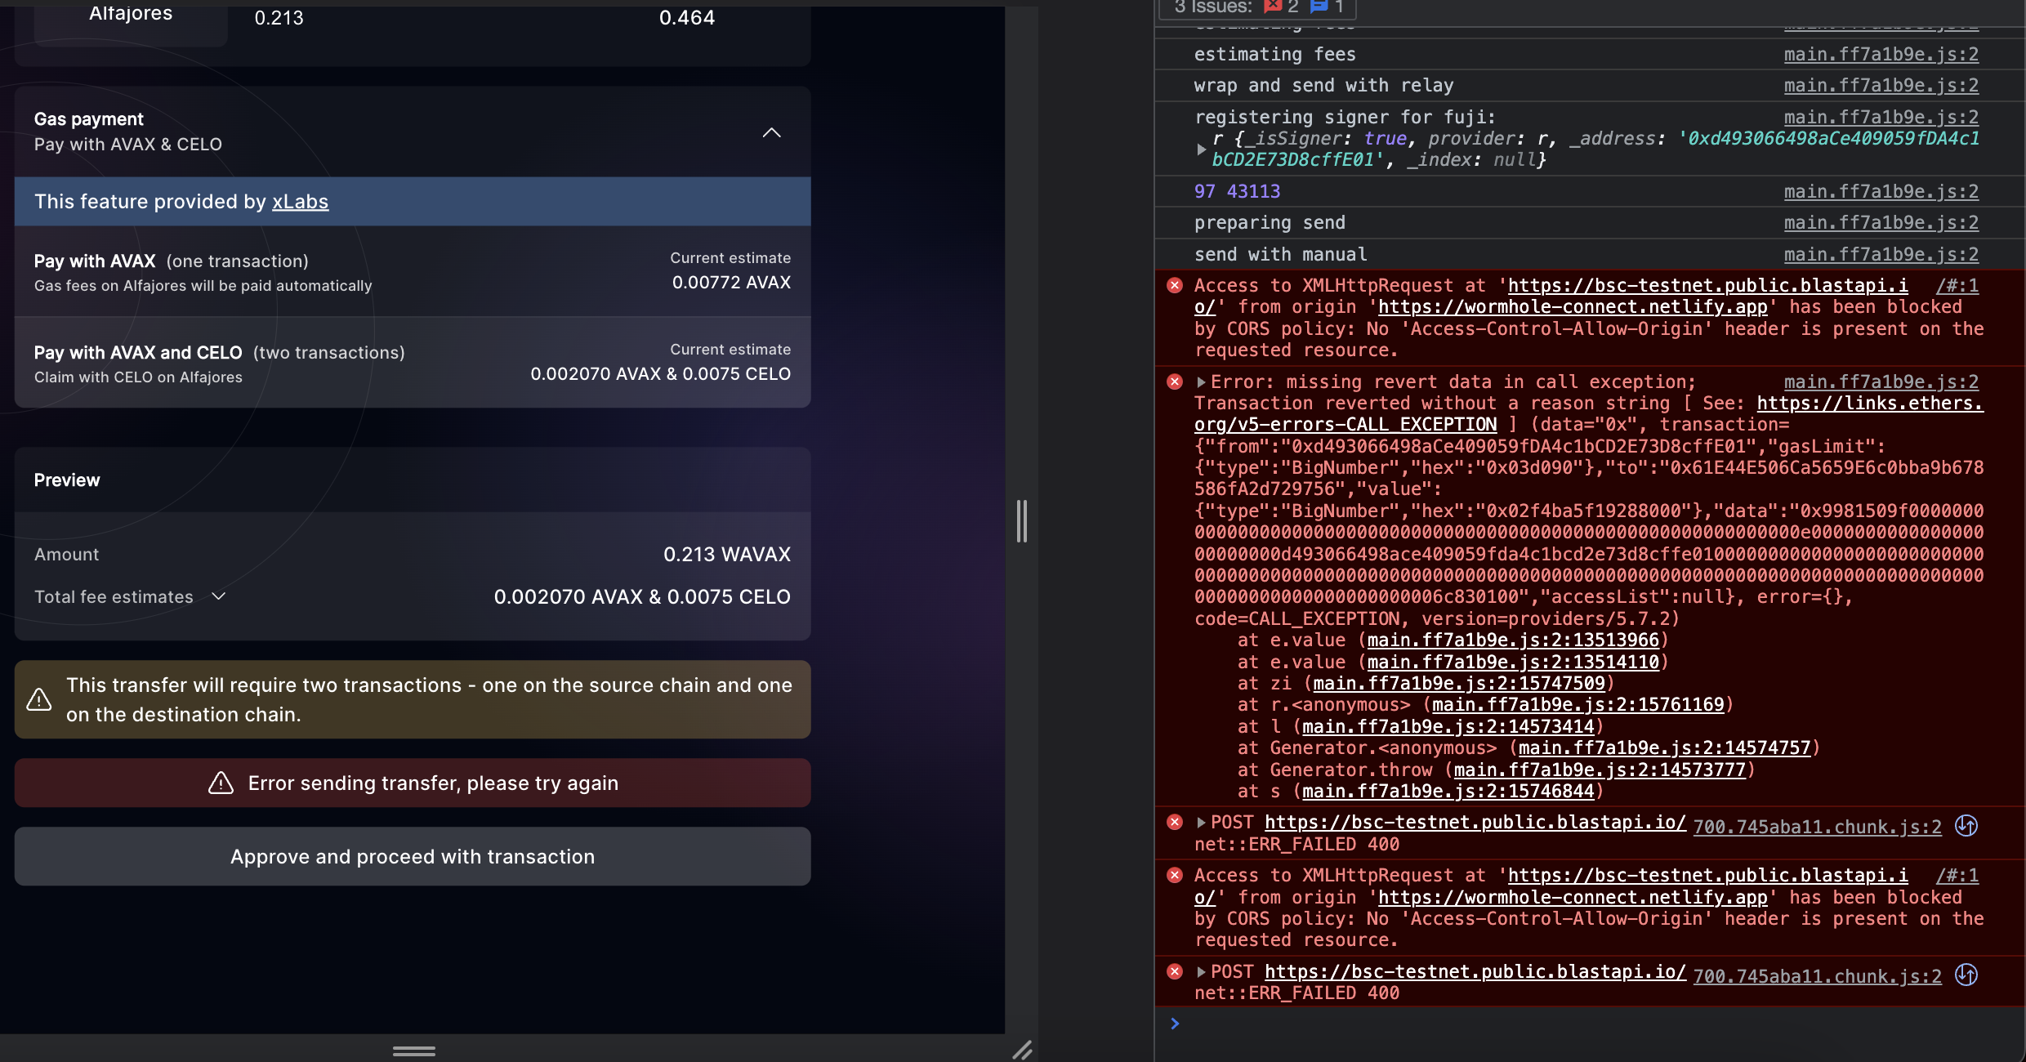Click the network request icon beside the last POST request

point(1966,975)
